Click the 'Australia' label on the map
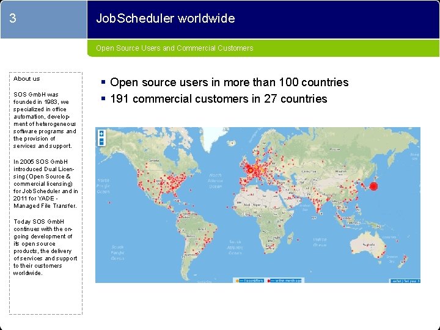440x330 pixels. click(369, 244)
